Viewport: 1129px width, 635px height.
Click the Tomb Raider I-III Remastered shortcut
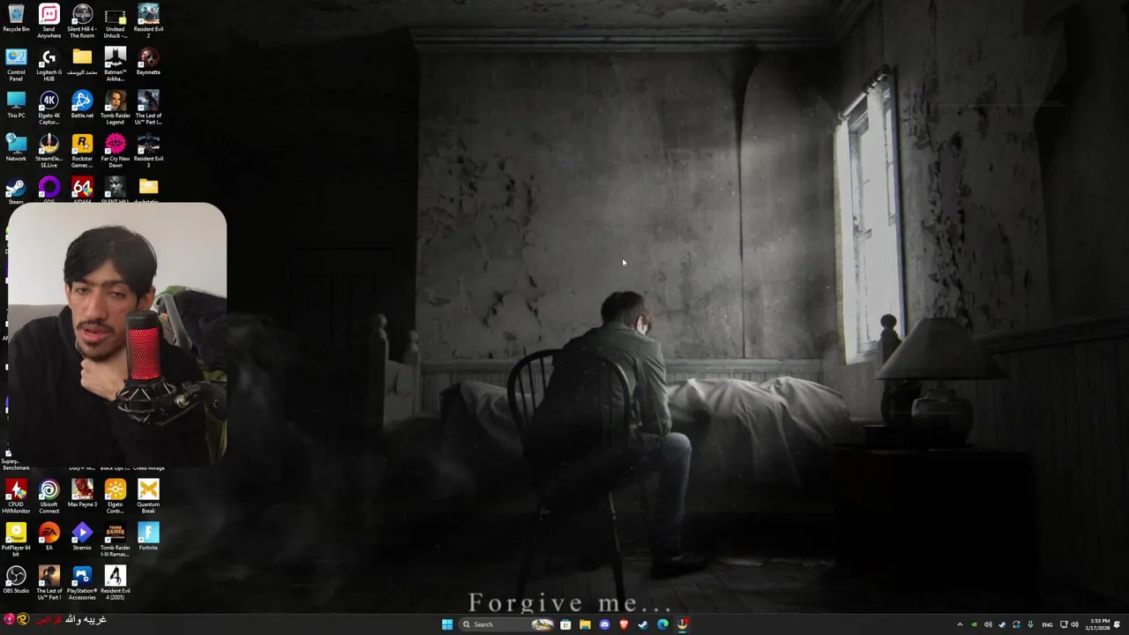[115, 540]
